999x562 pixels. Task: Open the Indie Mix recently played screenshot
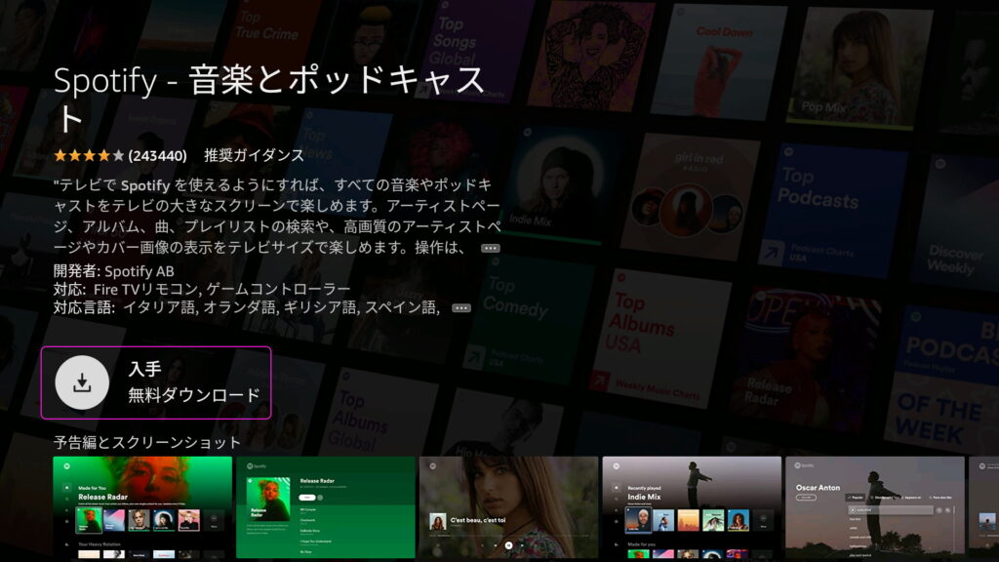click(692, 507)
